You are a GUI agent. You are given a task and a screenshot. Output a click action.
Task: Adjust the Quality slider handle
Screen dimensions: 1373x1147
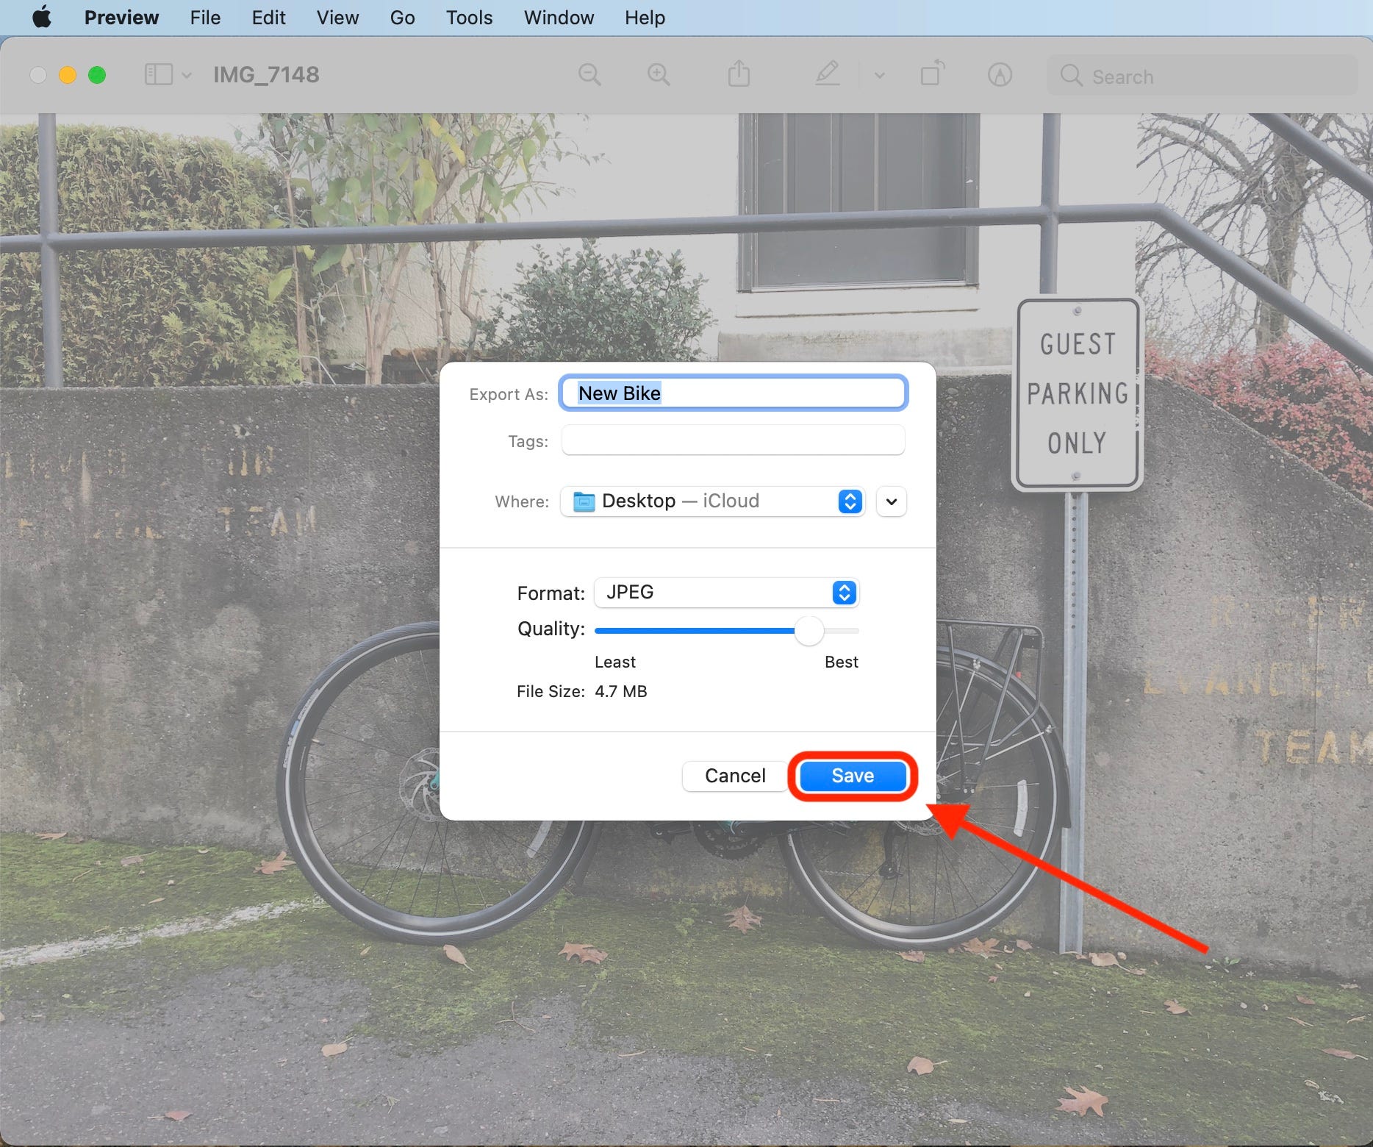pyautogui.click(x=809, y=631)
